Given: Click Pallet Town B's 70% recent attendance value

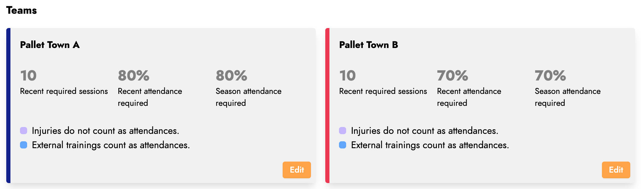Looking at the screenshot, I should click(x=453, y=76).
